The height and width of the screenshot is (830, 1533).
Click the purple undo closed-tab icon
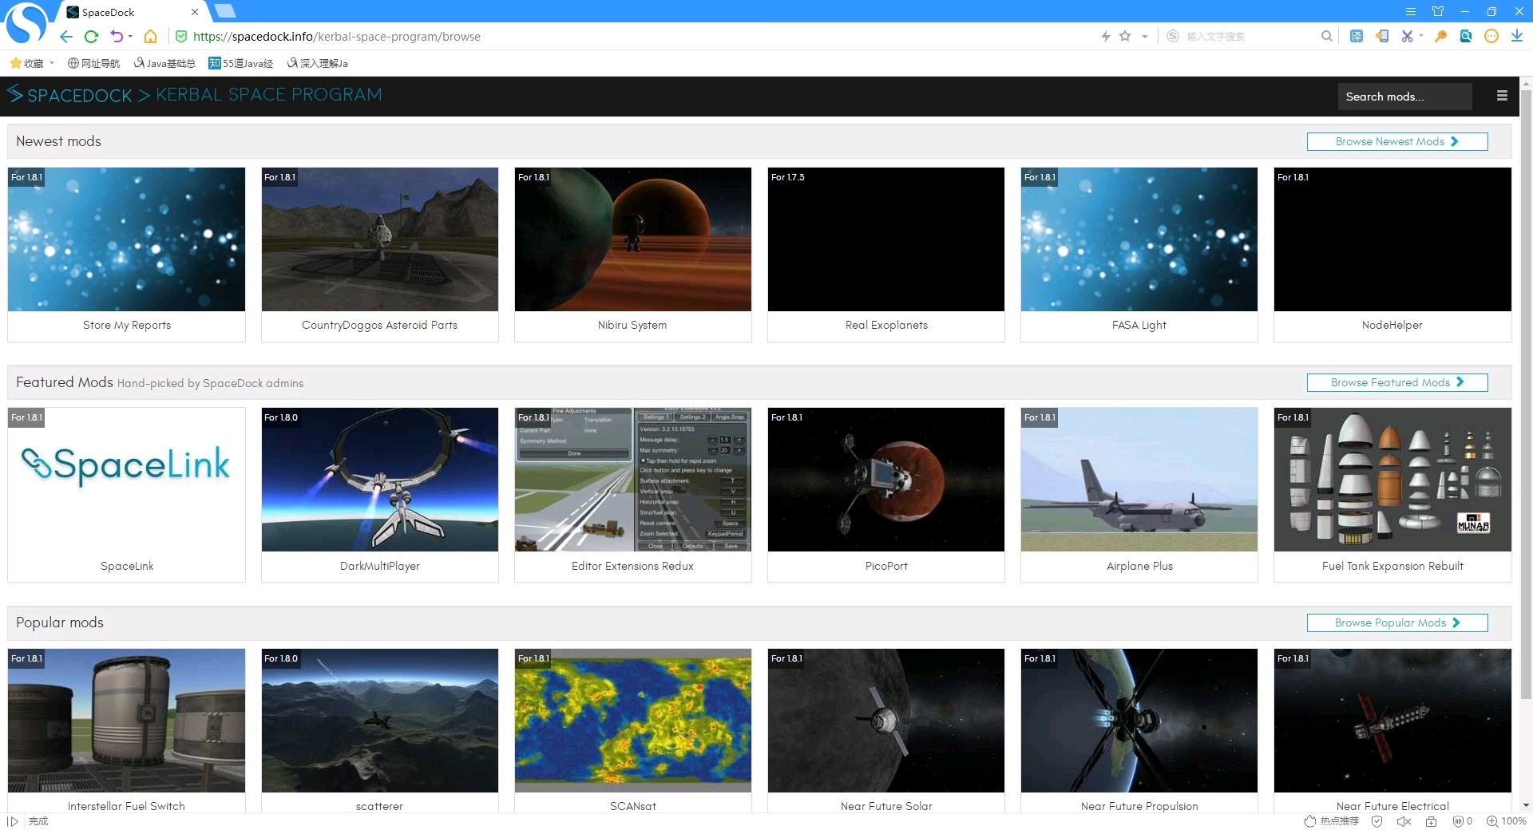pyautogui.click(x=117, y=37)
